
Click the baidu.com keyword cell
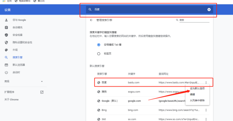tap(133, 82)
